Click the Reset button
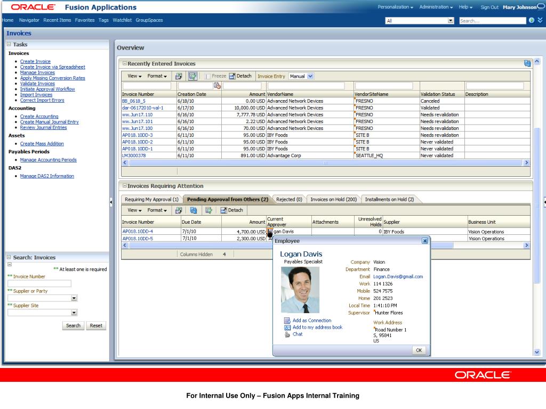Image resolution: width=546 pixels, height=409 pixels. [96, 326]
